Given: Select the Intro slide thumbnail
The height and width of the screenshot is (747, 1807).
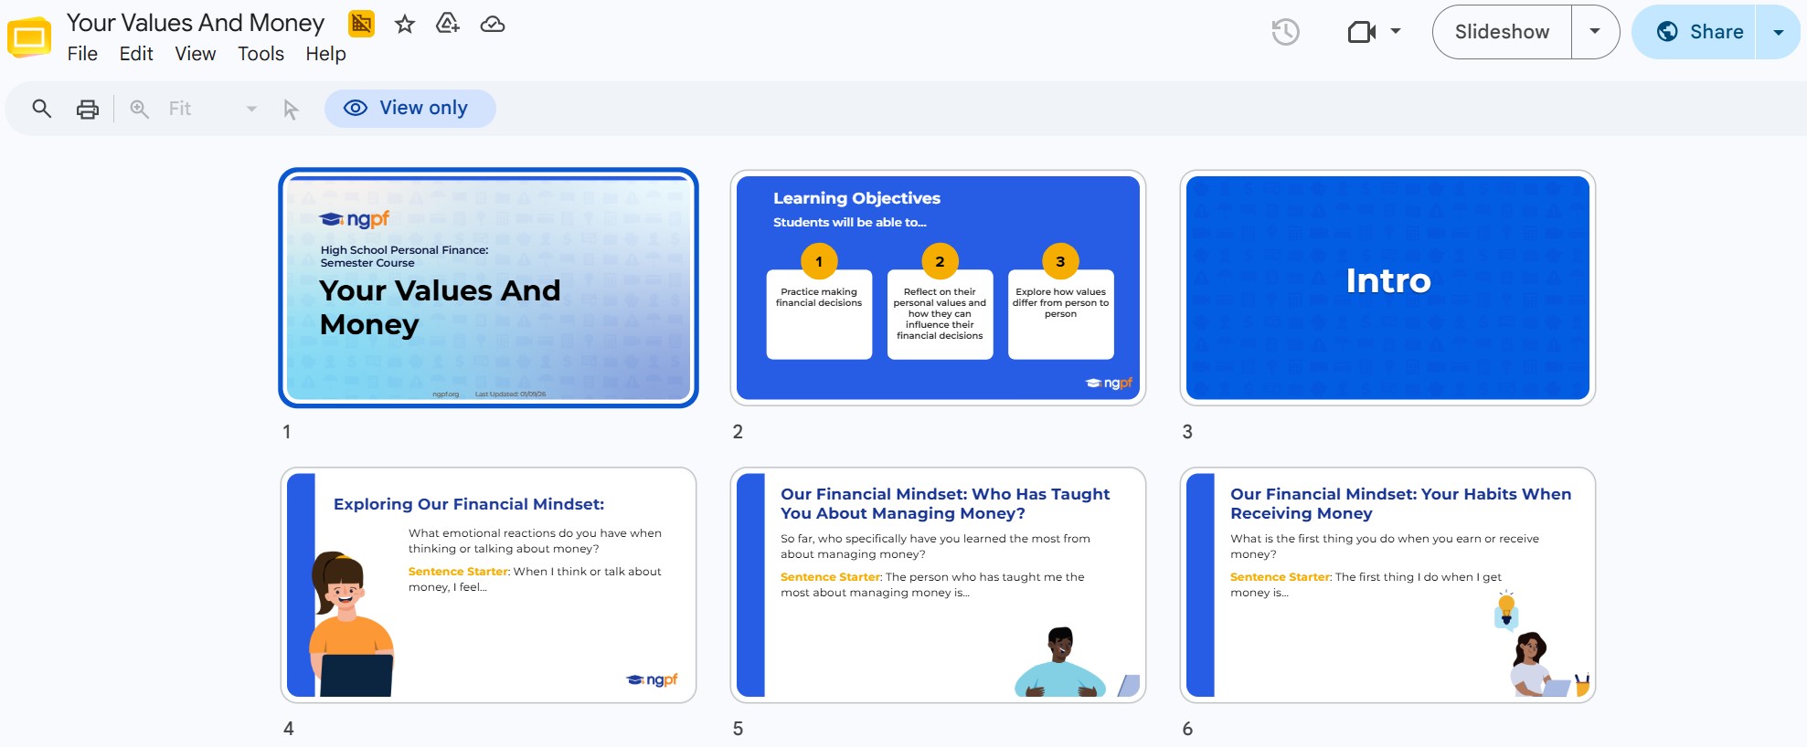Looking at the screenshot, I should [x=1387, y=288].
